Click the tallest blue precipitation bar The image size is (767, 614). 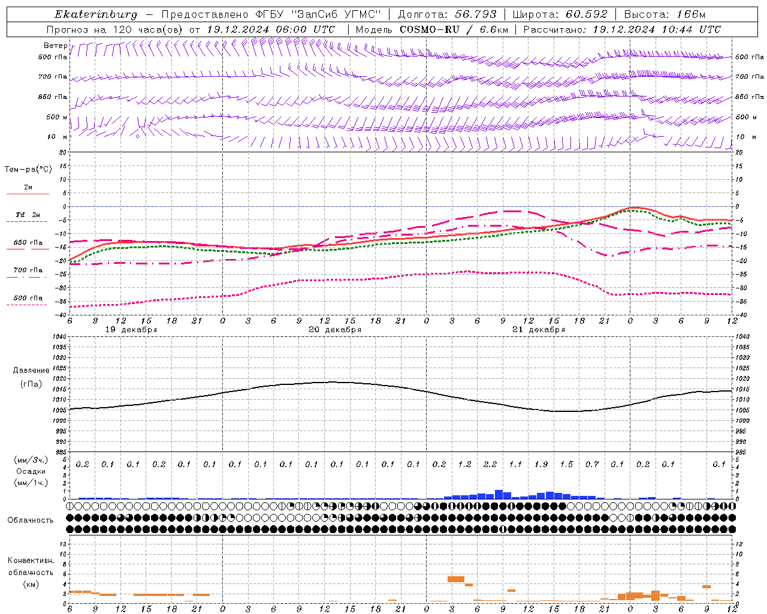tap(499, 494)
